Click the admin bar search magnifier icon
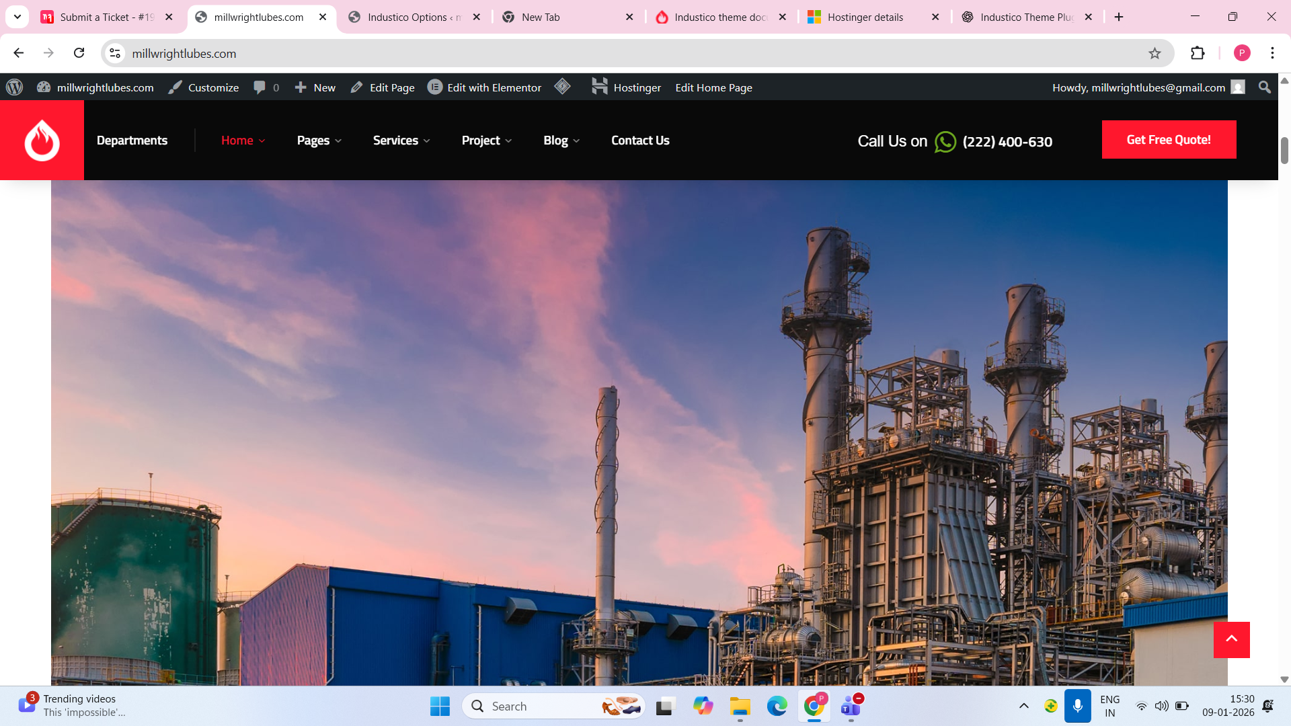Image resolution: width=1291 pixels, height=726 pixels. [x=1264, y=87]
